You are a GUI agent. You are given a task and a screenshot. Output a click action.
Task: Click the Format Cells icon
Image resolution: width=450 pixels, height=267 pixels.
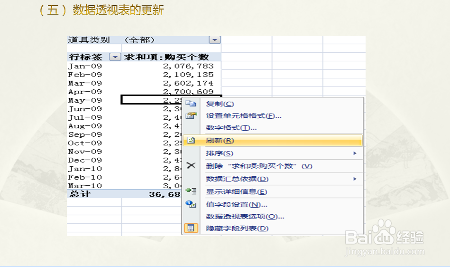click(x=191, y=115)
